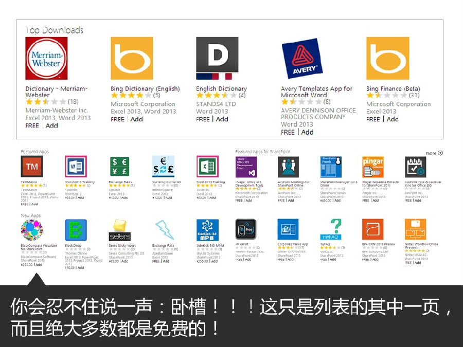Click the SideKick 365 MPM icon

point(208,230)
